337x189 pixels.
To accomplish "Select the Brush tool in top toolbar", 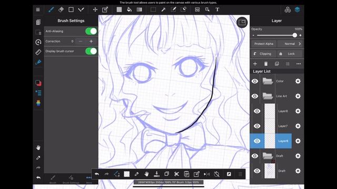I will coord(51,9).
